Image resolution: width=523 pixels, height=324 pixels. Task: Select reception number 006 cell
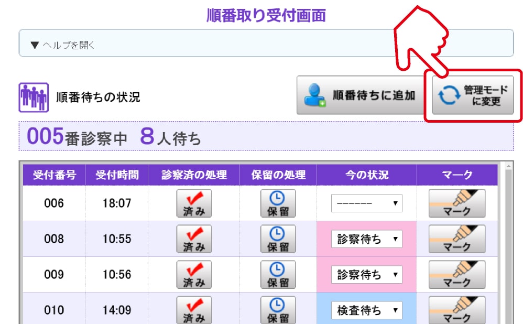[54, 203]
